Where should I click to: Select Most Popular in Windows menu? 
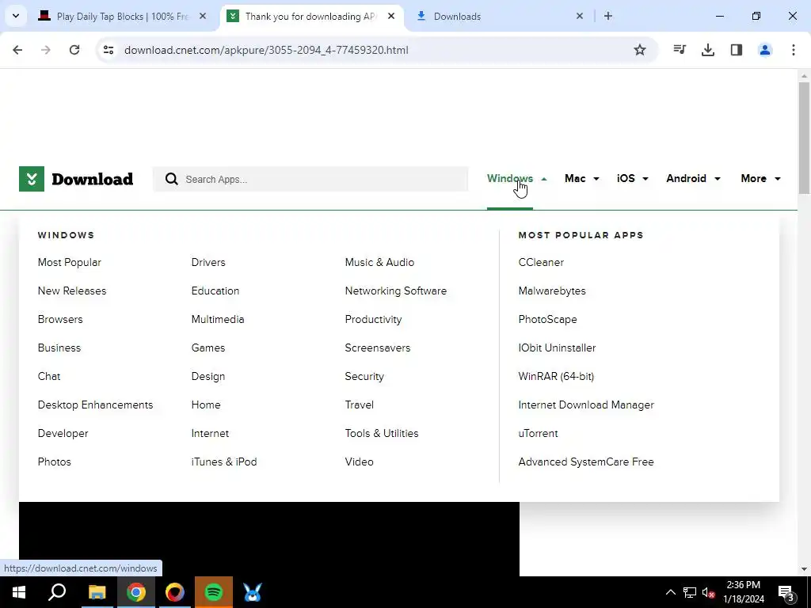pyautogui.click(x=70, y=262)
